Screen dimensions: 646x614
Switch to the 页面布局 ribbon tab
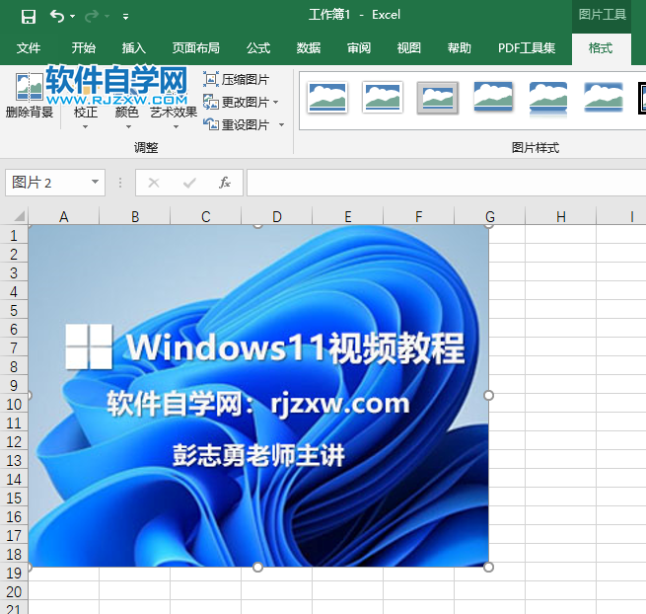pyautogui.click(x=195, y=48)
